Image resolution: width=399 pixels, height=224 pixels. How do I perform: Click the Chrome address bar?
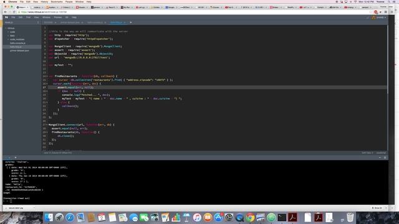193,12
